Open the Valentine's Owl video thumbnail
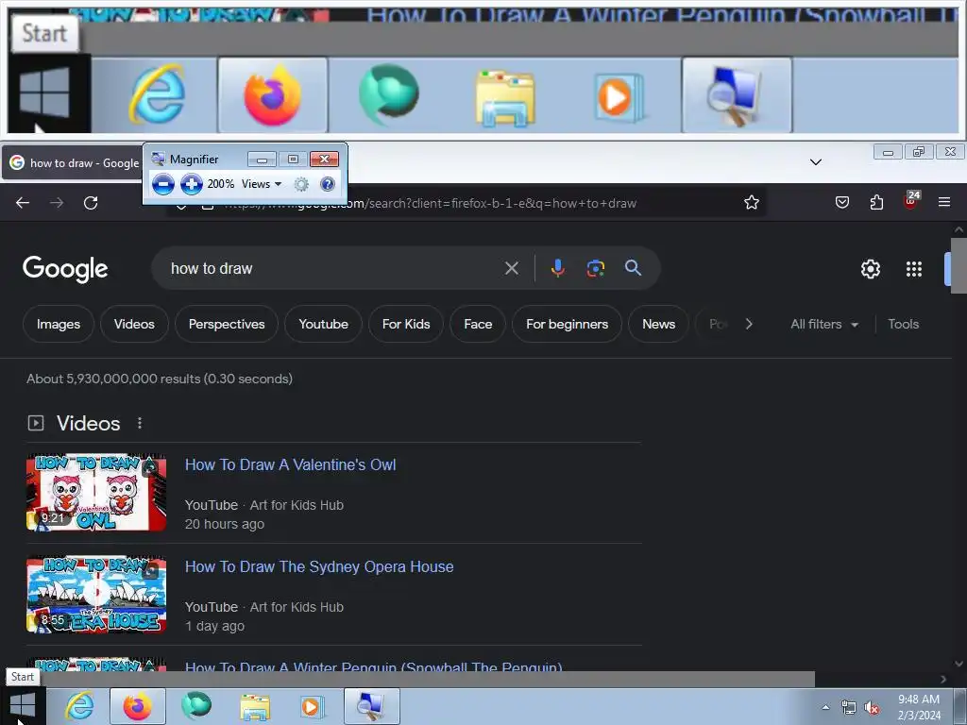This screenshot has height=725, width=967. coord(96,493)
